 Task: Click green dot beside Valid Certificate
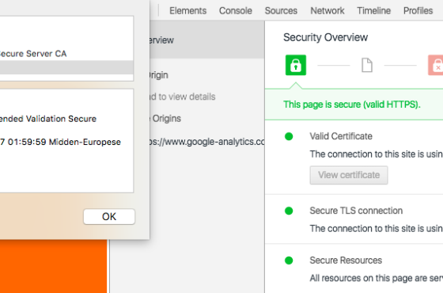(289, 136)
